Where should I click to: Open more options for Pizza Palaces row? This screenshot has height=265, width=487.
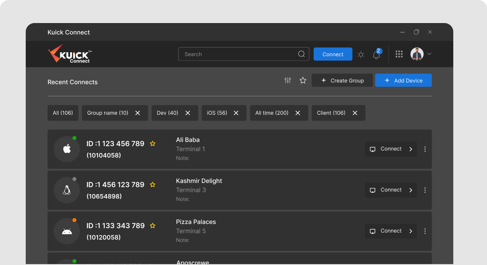pyautogui.click(x=425, y=231)
